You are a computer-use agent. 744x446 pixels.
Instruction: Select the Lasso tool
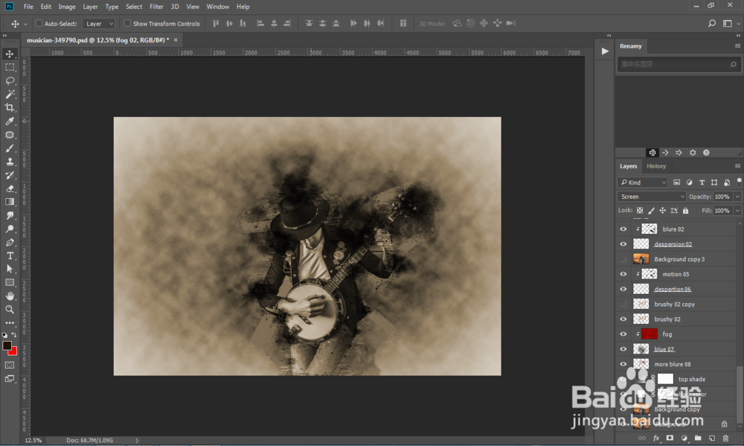10,80
